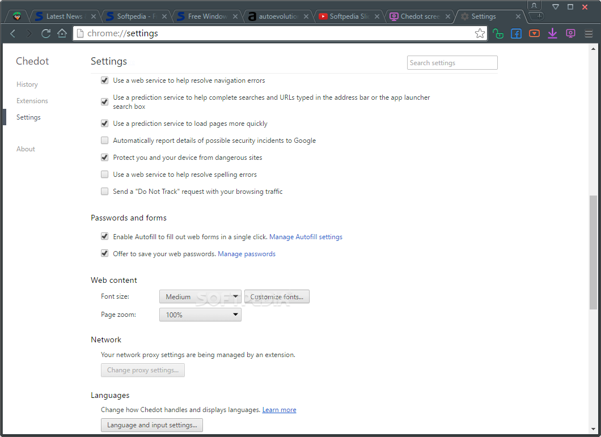
Task: Go back with the back arrow
Action: tap(12, 34)
